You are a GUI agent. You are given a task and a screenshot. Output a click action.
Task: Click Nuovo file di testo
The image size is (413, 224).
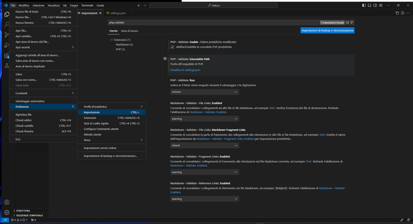point(44,11)
